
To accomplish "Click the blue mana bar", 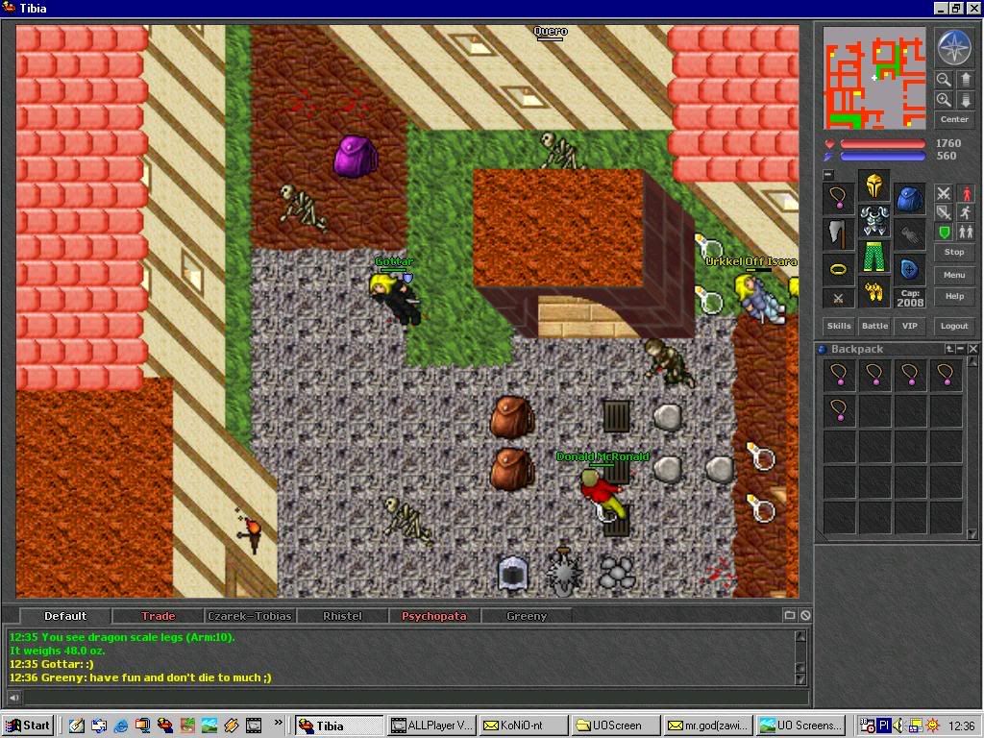I will click(x=882, y=157).
